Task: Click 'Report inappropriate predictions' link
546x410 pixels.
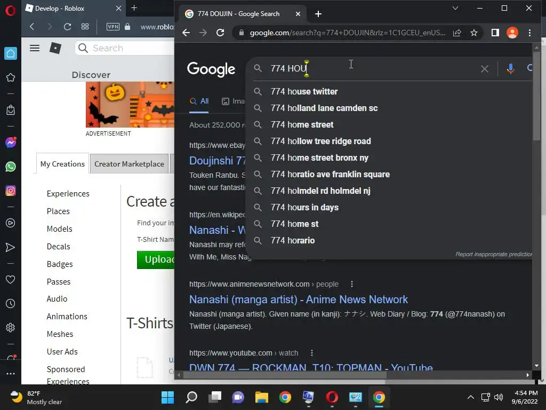Action: [x=494, y=255]
